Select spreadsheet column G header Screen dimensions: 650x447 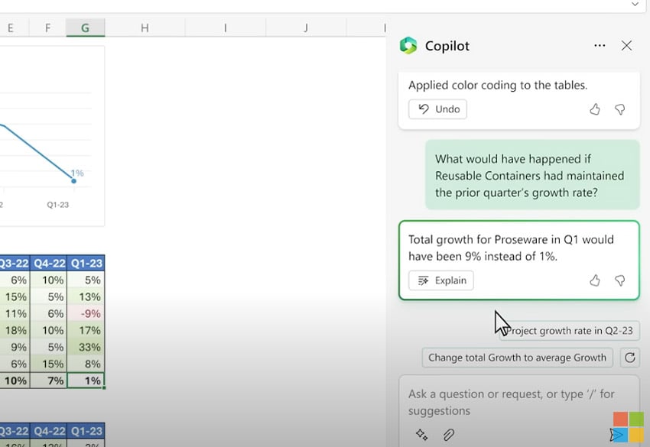pyautogui.click(x=85, y=27)
